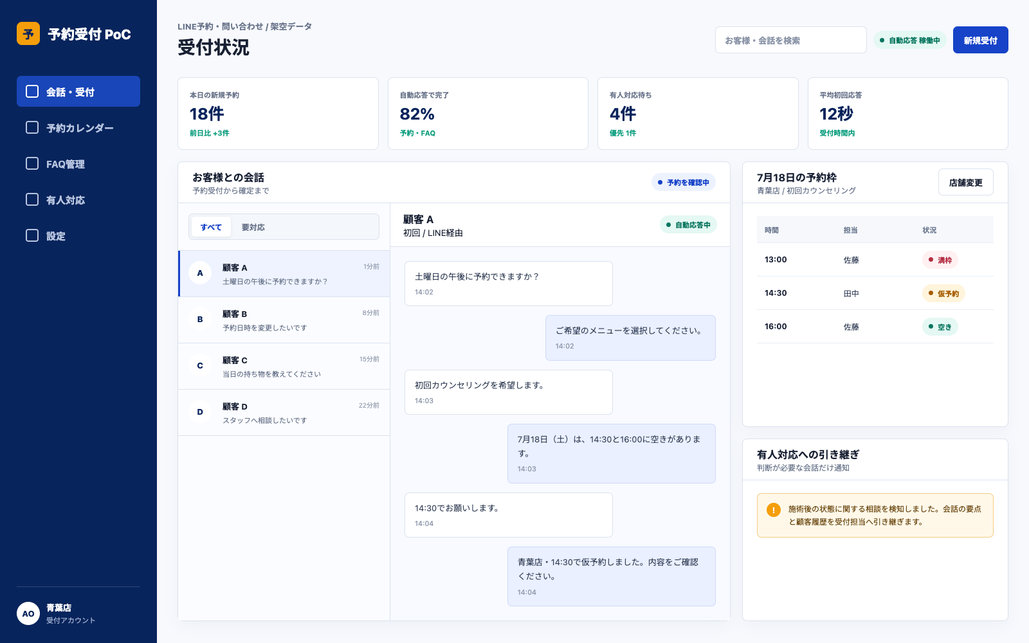Open the 顧客 C conversation
1029x643 pixels.
(284, 367)
